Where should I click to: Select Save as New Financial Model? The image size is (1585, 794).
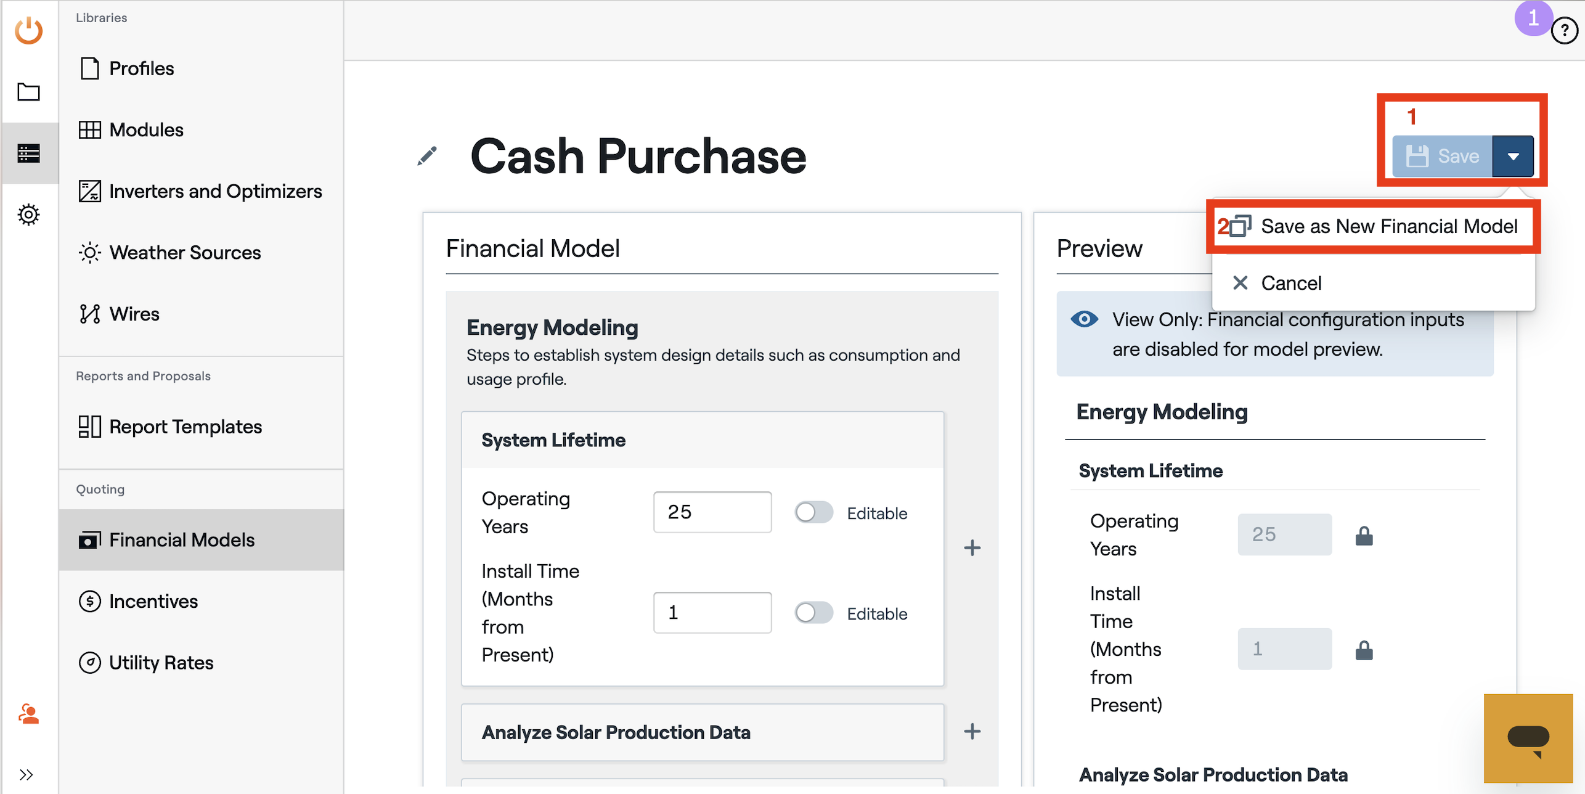pyautogui.click(x=1388, y=226)
